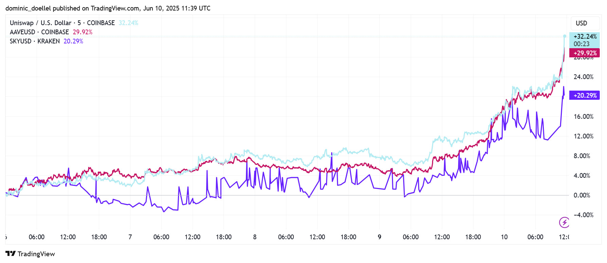
Task: Click the date label 8 on time axis
Action: (x=255, y=237)
